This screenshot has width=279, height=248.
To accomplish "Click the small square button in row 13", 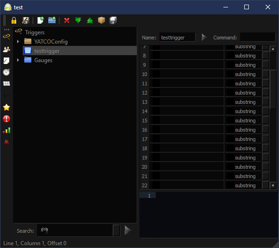I will tap(266, 102).
